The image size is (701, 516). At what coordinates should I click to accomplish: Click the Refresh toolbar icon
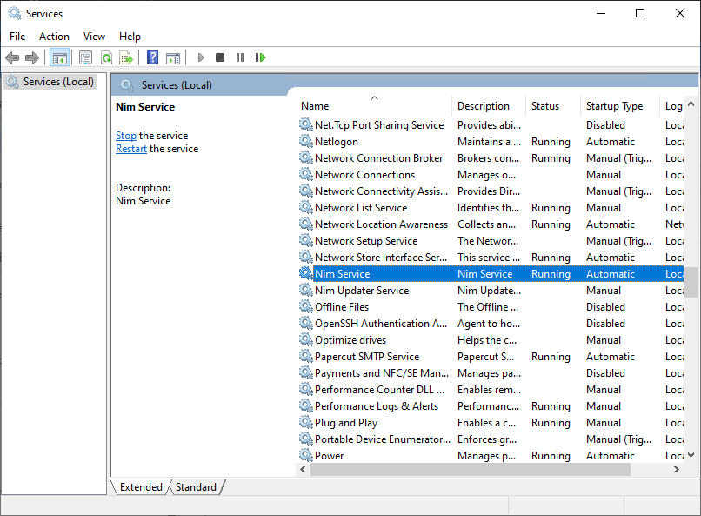click(x=105, y=57)
